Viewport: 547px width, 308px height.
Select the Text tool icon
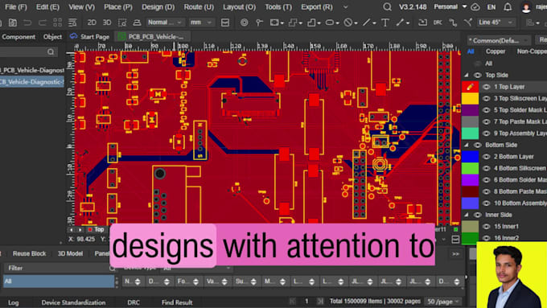(385, 23)
